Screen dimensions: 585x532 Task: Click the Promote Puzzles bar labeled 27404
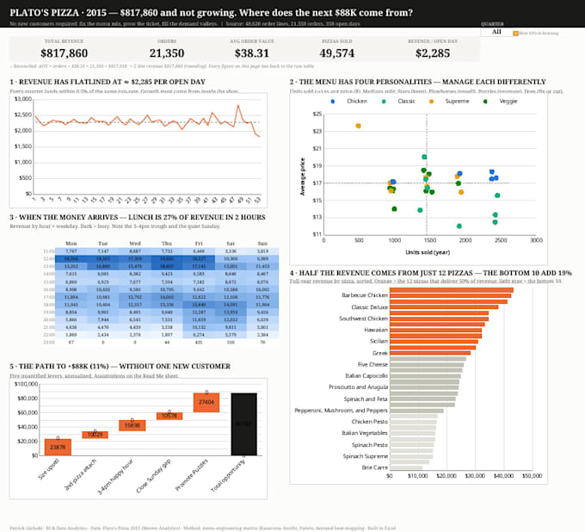click(206, 403)
